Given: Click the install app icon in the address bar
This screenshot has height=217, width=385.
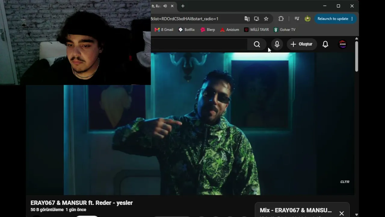Looking at the screenshot, I should coord(257,19).
